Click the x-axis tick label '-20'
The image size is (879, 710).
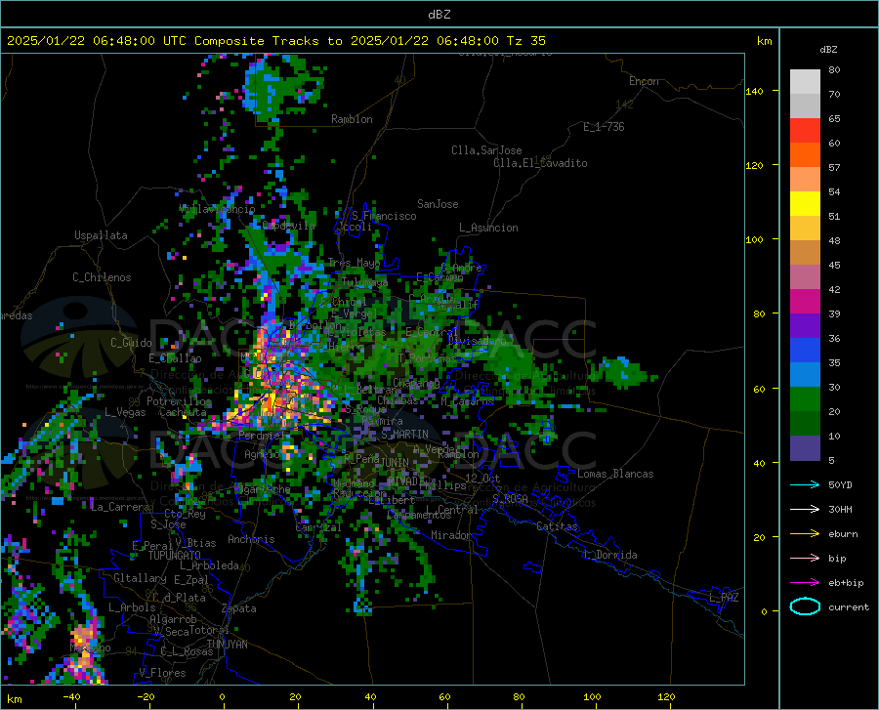coord(146,697)
